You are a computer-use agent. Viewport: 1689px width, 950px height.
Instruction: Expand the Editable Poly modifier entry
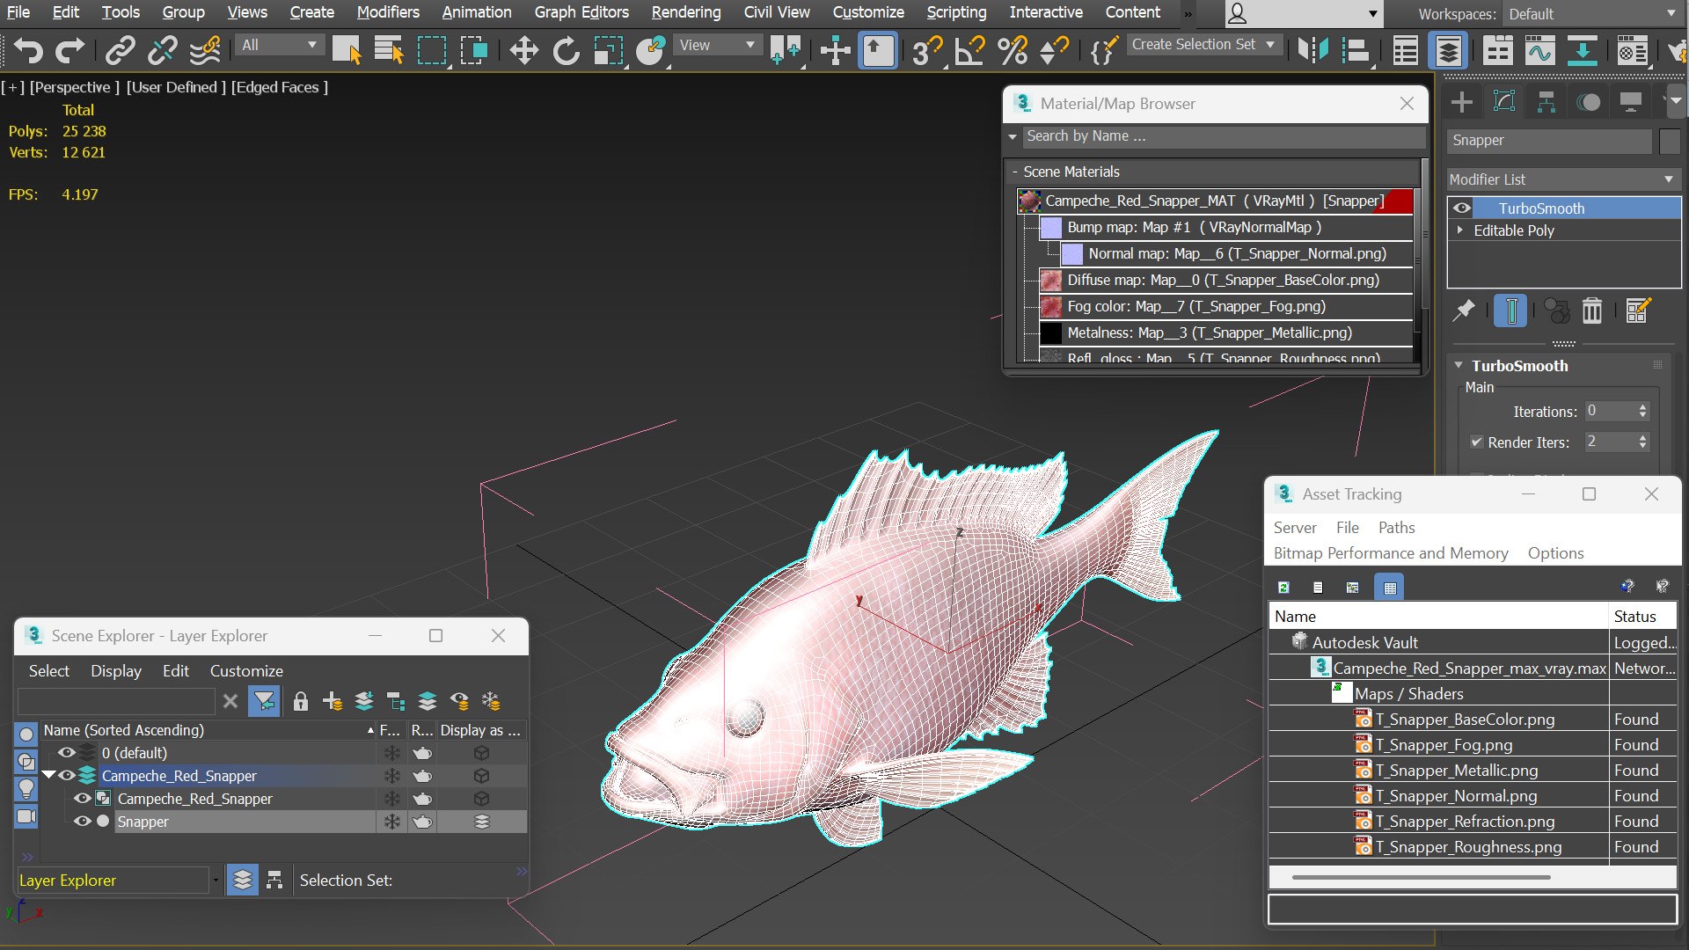[x=1460, y=230]
